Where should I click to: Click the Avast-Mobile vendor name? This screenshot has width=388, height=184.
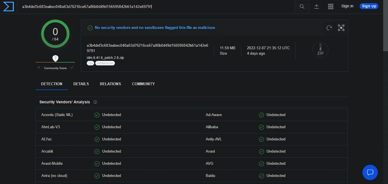coord(52,164)
